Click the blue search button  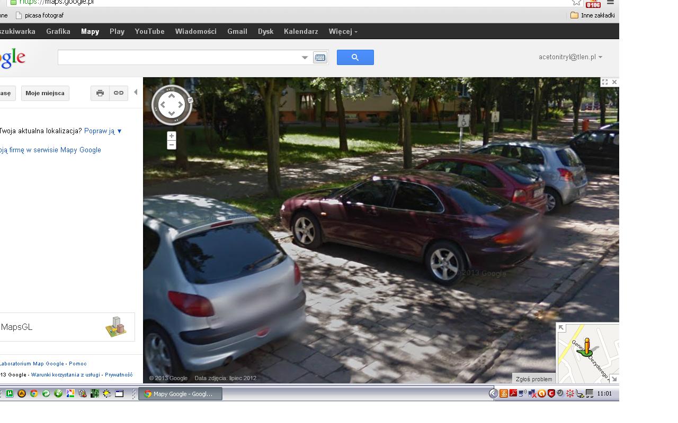click(x=355, y=57)
